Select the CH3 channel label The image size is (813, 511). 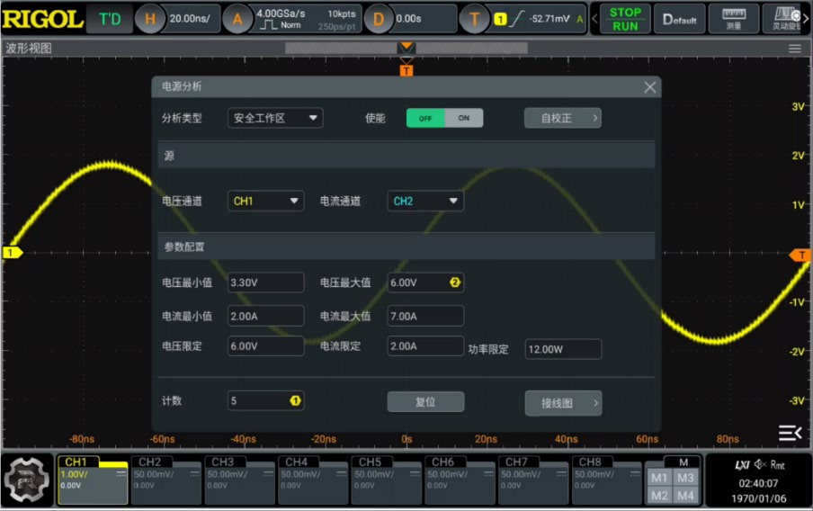(223, 462)
